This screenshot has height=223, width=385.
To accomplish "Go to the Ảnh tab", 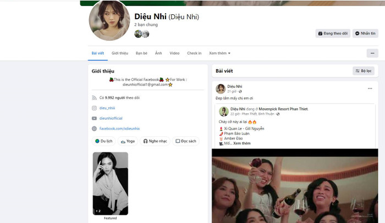I will [x=158, y=53].
